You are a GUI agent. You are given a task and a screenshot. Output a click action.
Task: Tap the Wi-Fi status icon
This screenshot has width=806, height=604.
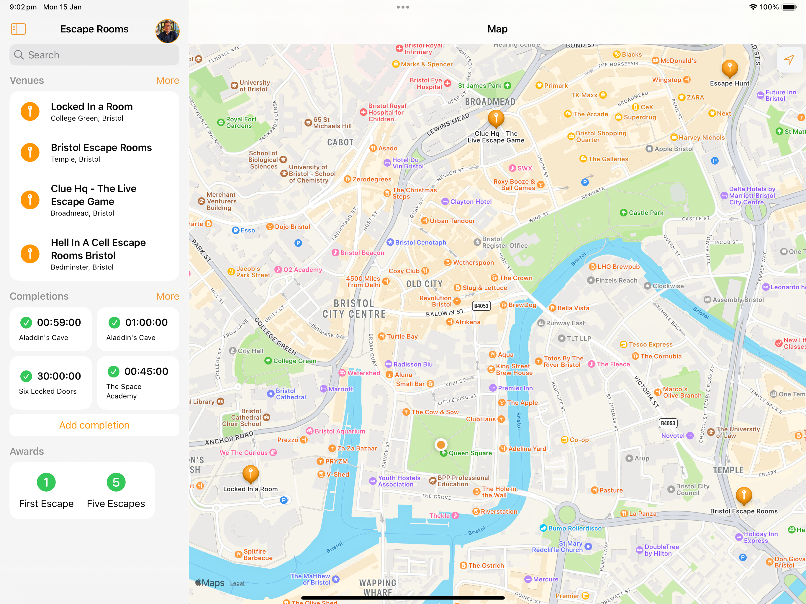pos(753,7)
